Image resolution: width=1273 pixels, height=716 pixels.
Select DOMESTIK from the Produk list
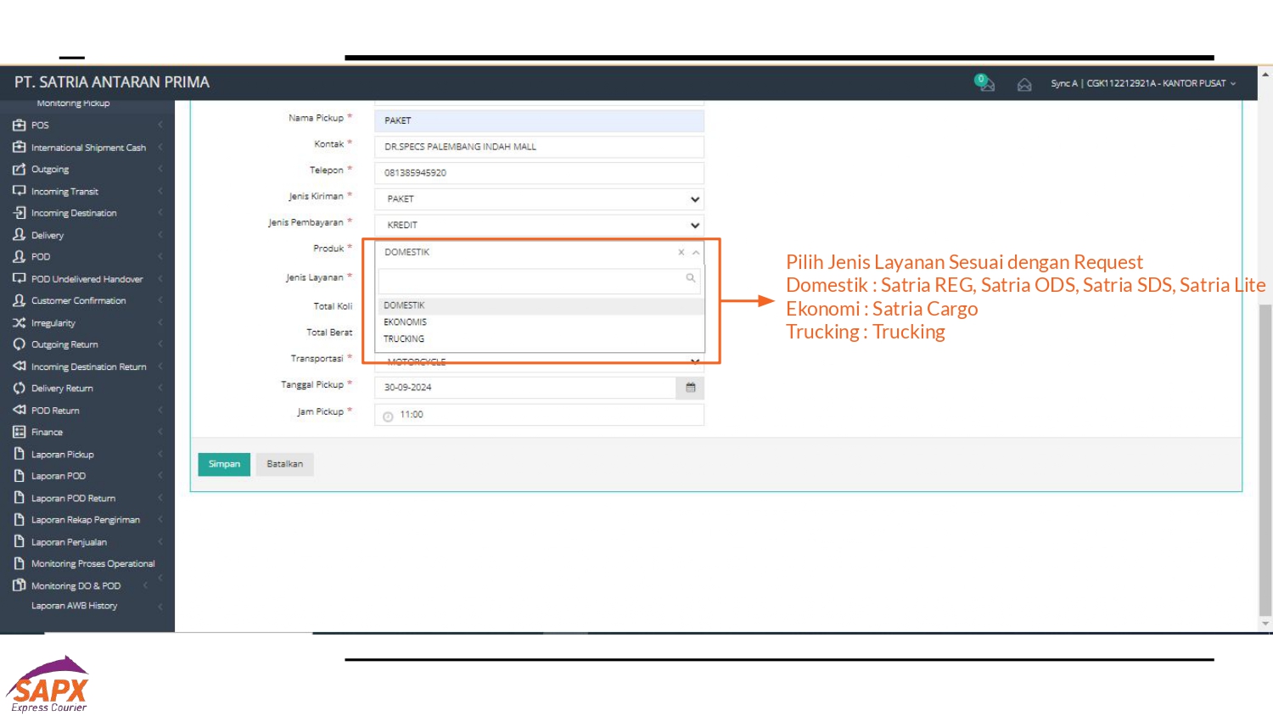click(x=541, y=305)
